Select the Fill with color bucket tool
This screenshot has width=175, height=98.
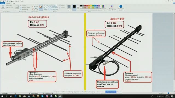pos(35,7)
